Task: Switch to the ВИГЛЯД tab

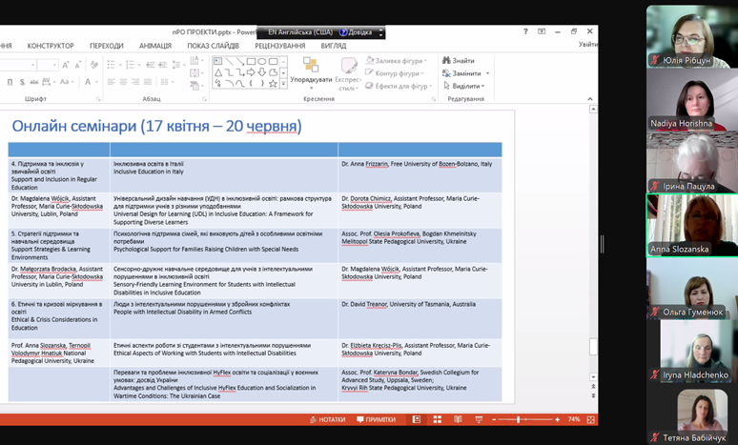Action: [x=333, y=46]
